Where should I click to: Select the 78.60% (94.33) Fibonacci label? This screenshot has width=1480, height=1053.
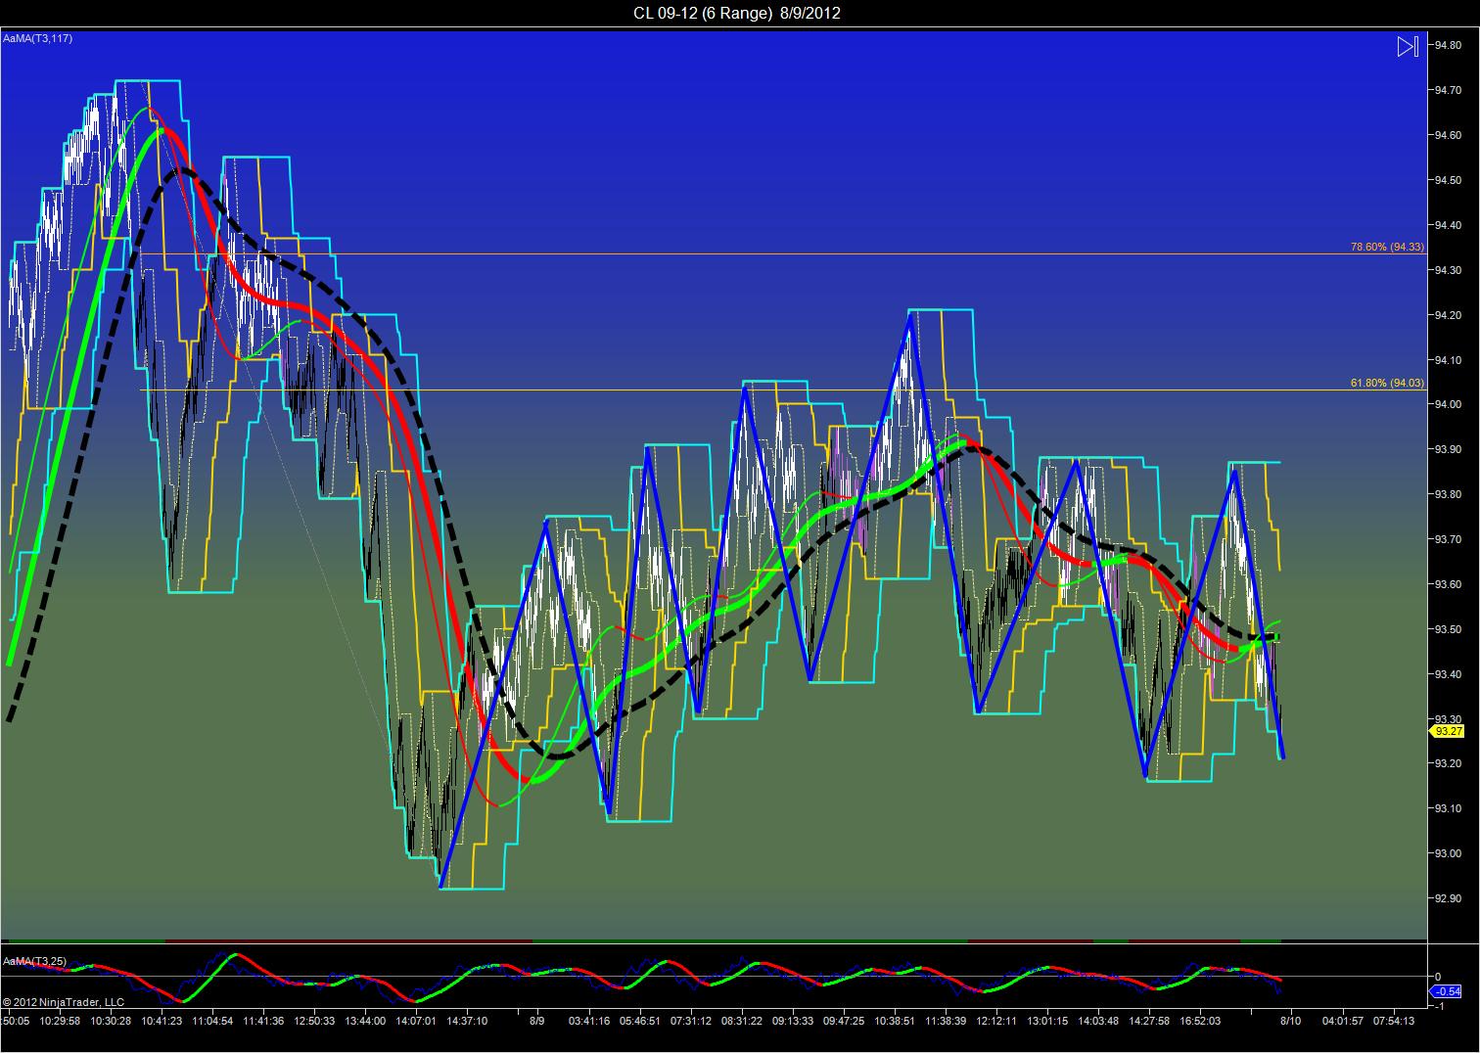(x=1387, y=247)
